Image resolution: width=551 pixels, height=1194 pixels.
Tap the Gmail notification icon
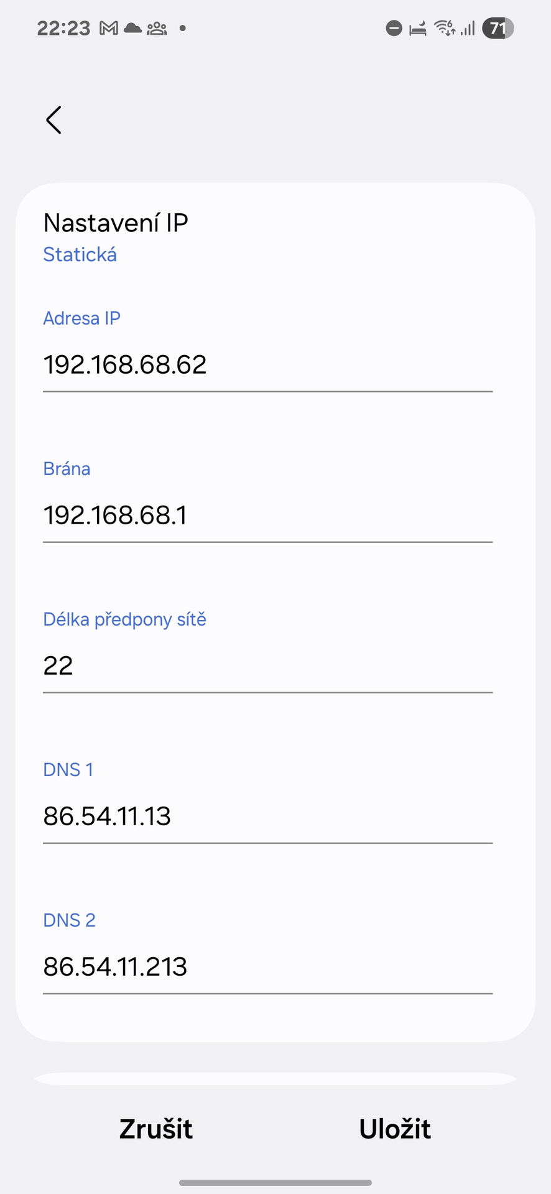(109, 29)
